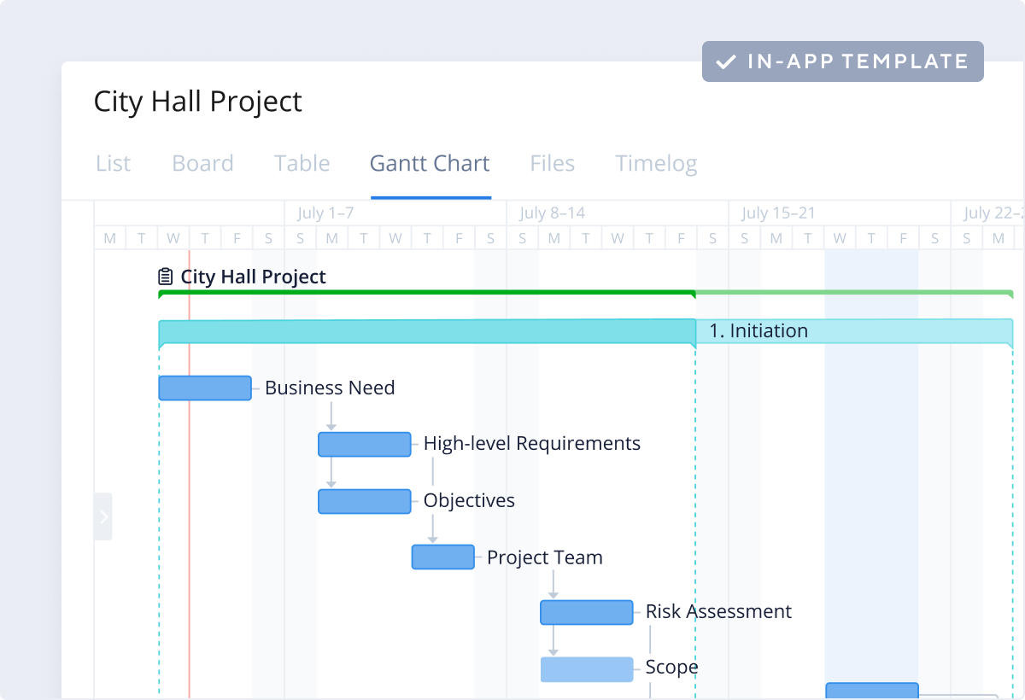The height and width of the screenshot is (700, 1025).
Task: Select the Gantt Chart tab
Action: click(430, 163)
